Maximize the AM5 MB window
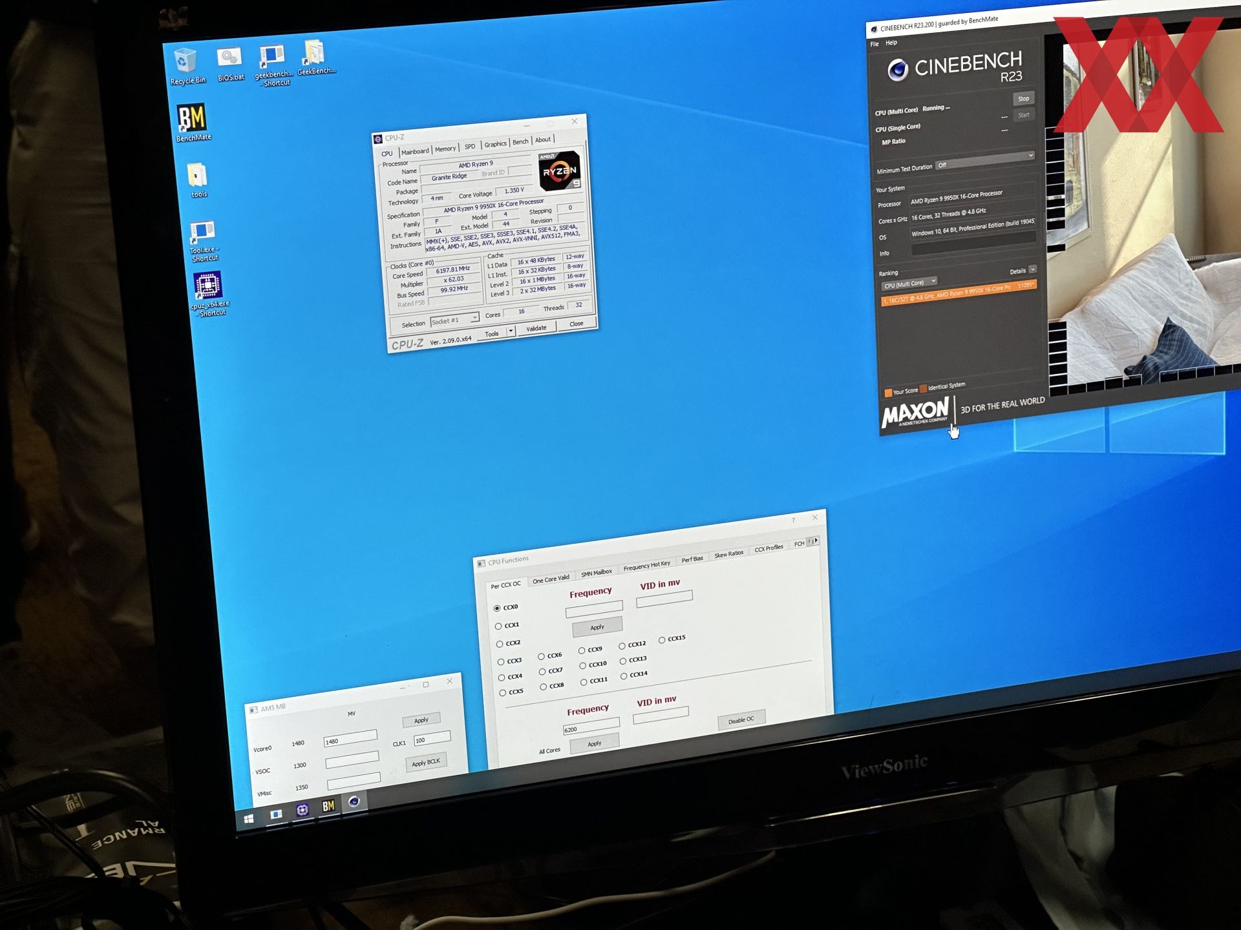Screen dimensions: 1241x930 [425, 685]
